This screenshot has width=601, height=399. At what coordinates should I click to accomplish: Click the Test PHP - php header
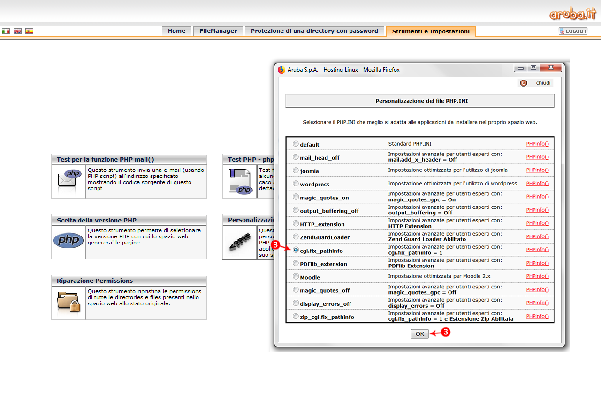[x=249, y=159]
